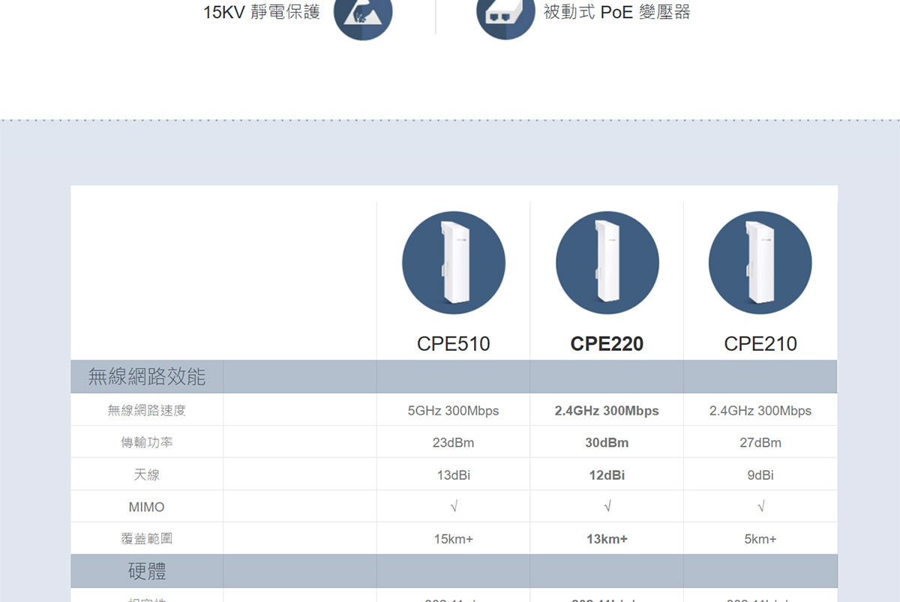Select the CPE220 model name
This screenshot has height=602, width=900.
607,344
